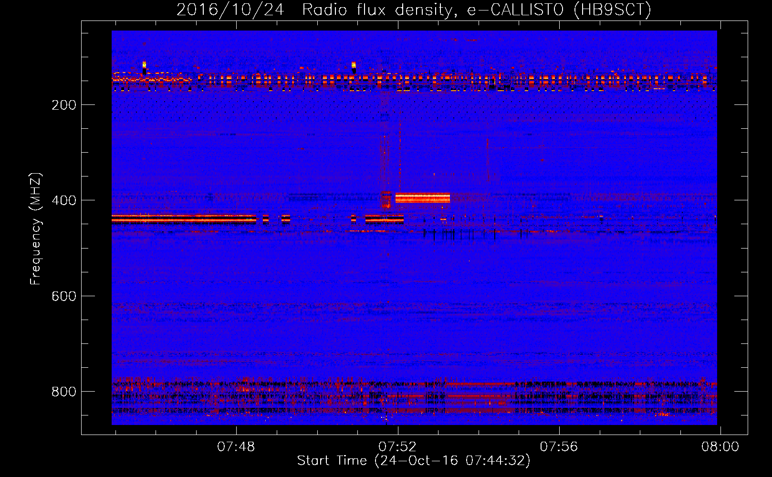Click the long orange band near 440 MHz
This screenshot has width=772, height=477.
point(184,219)
